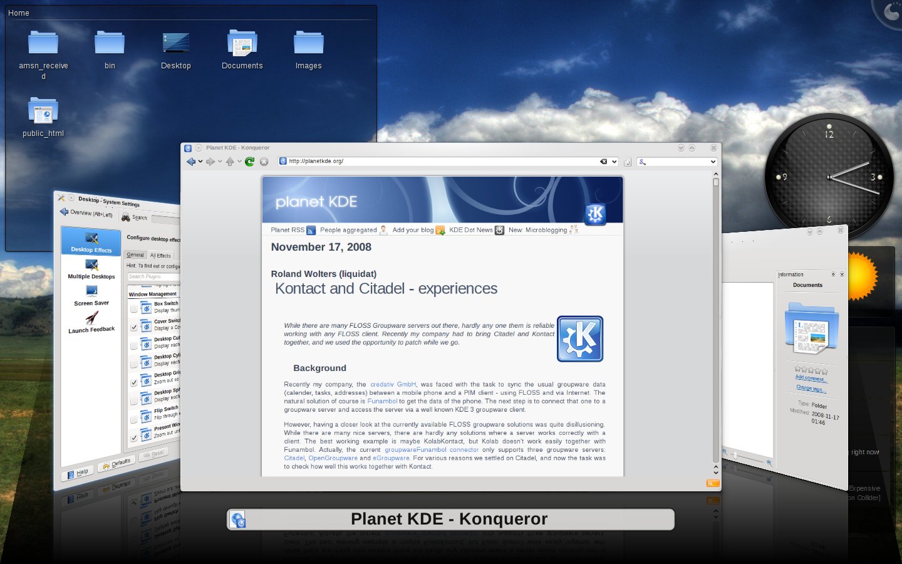Toggle the Desktop Grid effect checkbox

[x=133, y=382]
